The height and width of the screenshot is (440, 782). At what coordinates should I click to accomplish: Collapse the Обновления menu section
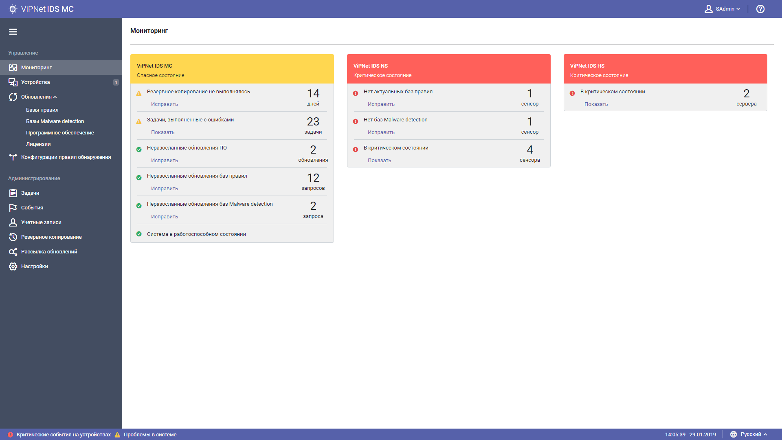pyautogui.click(x=39, y=97)
